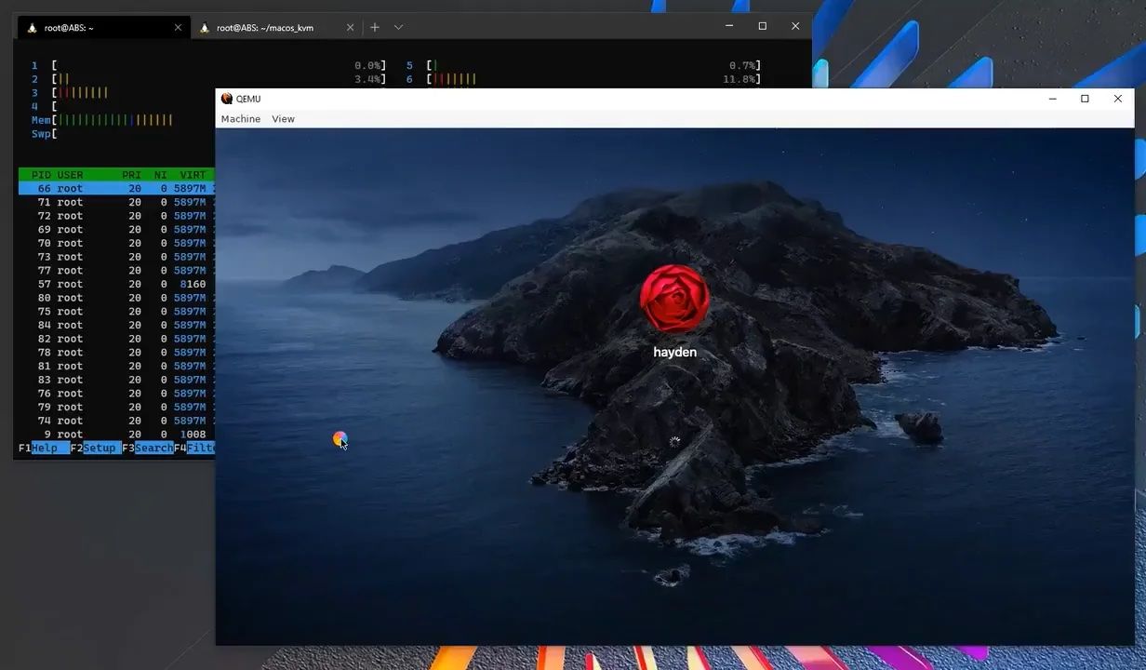Select the htop process row with PID 80
Image resolution: width=1146 pixels, height=670 pixels.
pos(117,298)
